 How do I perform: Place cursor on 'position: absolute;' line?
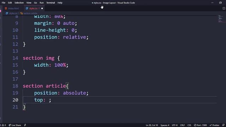pyautogui.click(x=61, y=93)
